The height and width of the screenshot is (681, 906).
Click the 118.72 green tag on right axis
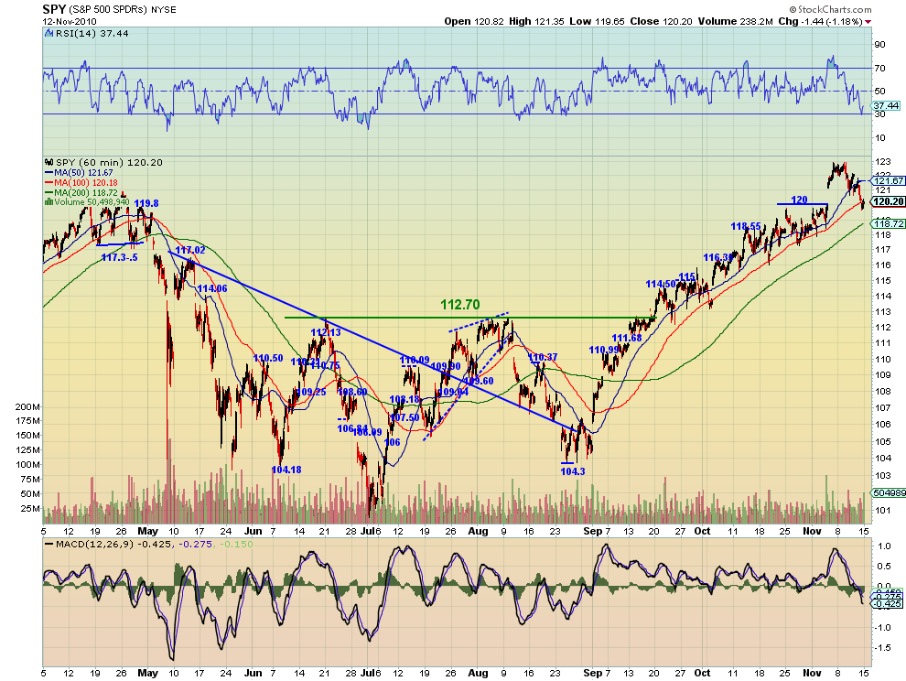coord(889,223)
